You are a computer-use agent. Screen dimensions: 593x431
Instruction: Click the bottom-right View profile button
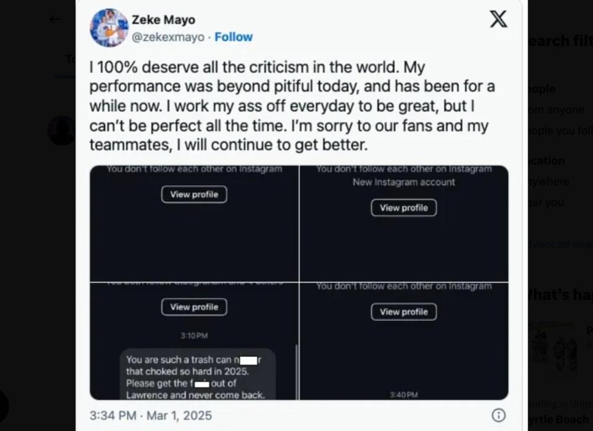tap(403, 312)
